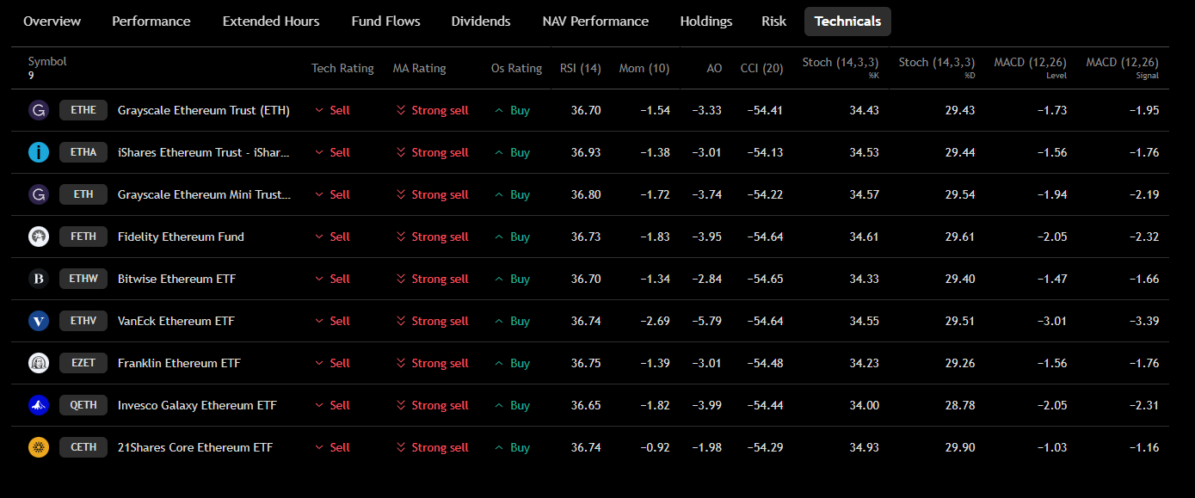Click the Grayscale Ethereum Trust ETHE logo
The height and width of the screenshot is (498, 1195).
tap(39, 110)
